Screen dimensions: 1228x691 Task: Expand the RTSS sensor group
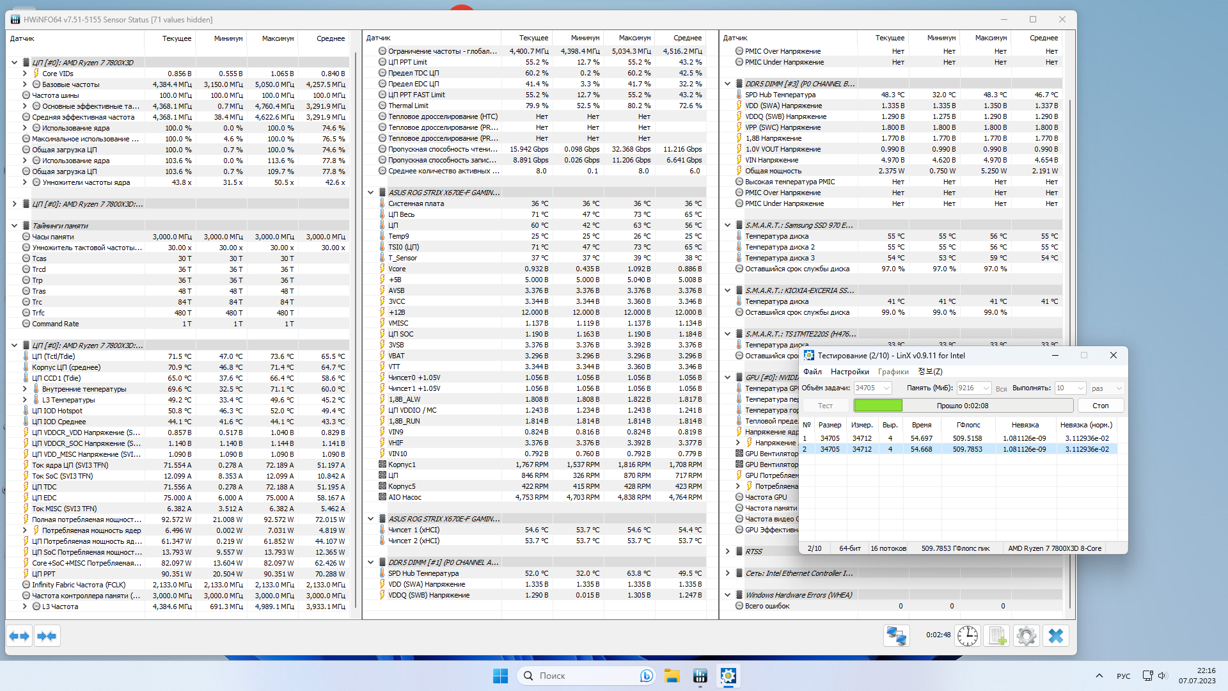pos(727,552)
